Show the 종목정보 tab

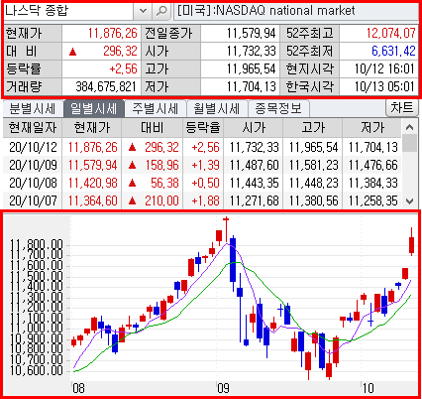(x=278, y=108)
